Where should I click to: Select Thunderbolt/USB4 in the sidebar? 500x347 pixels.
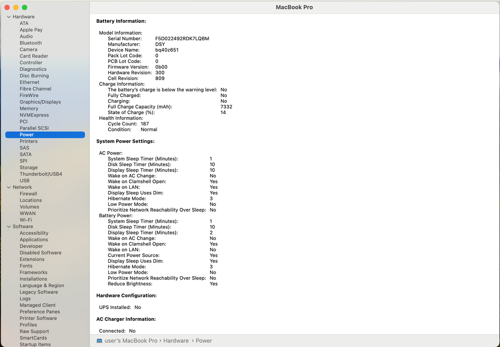point(41,174)
